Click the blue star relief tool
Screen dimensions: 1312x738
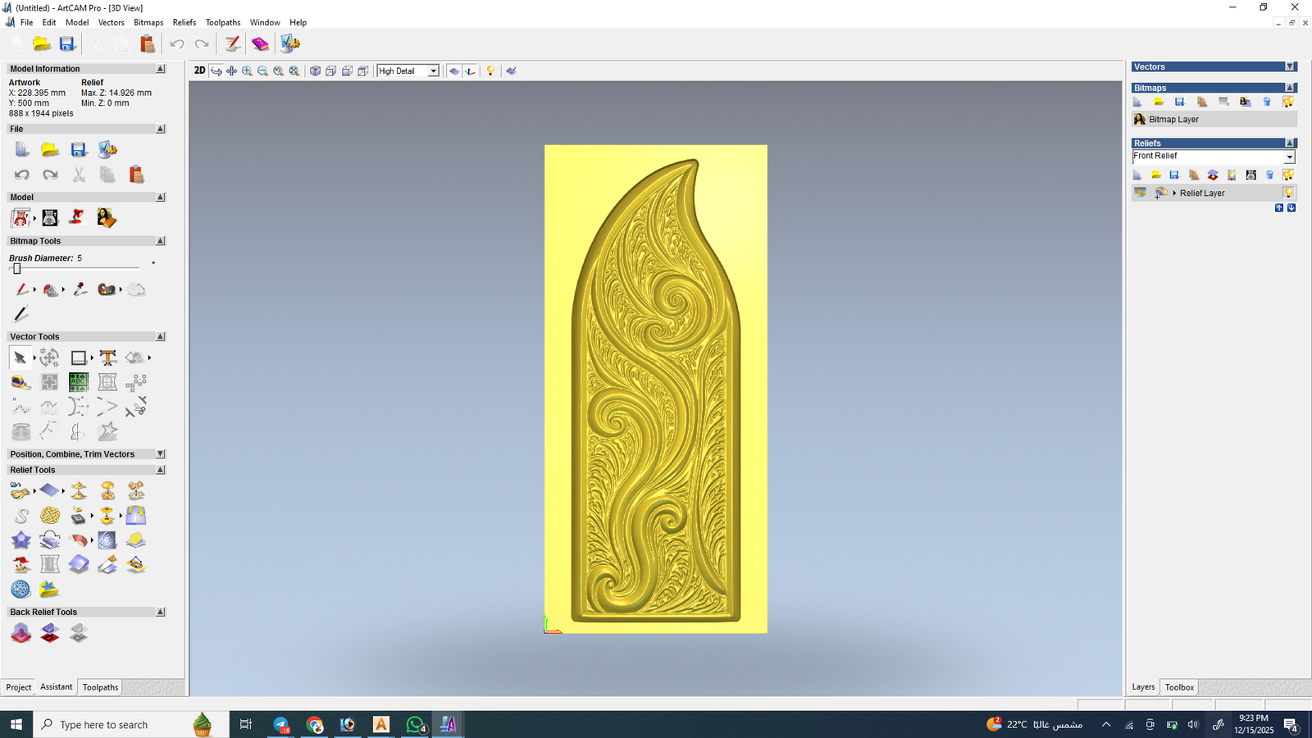coord(20,540)
